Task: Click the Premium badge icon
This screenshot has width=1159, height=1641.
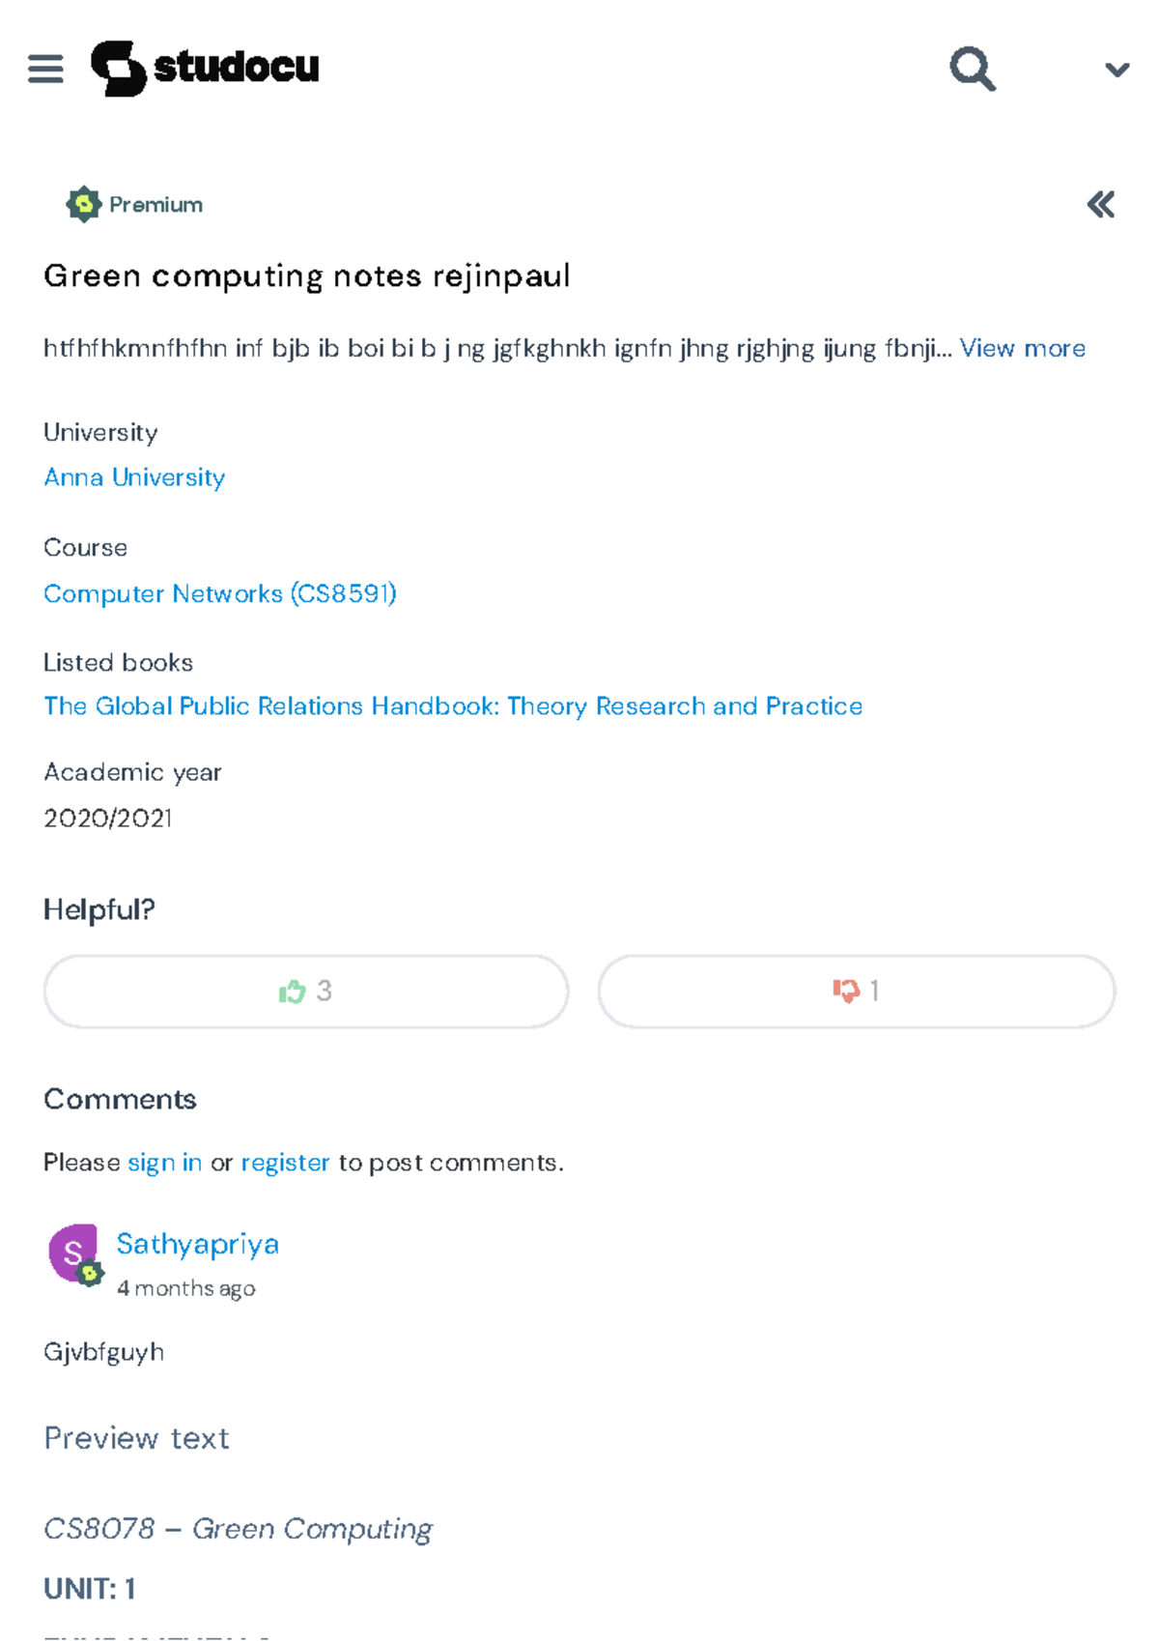Action: click(x=83, y=204)
